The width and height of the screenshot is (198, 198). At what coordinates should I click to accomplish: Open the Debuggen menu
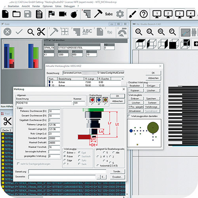(x=69, y=6)
